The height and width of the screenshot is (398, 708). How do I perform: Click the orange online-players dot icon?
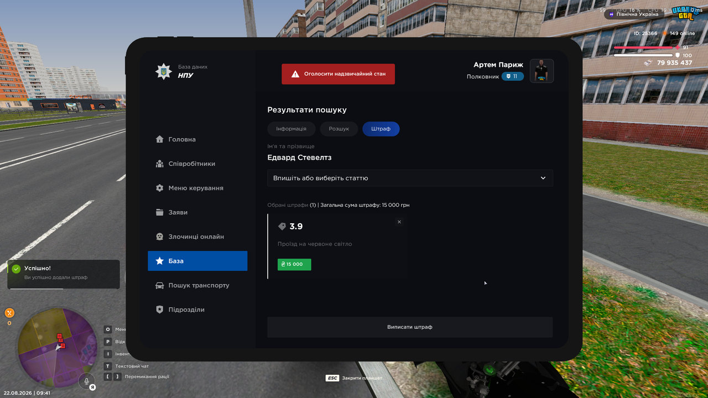pyautogui.click(x=665, y=34)
